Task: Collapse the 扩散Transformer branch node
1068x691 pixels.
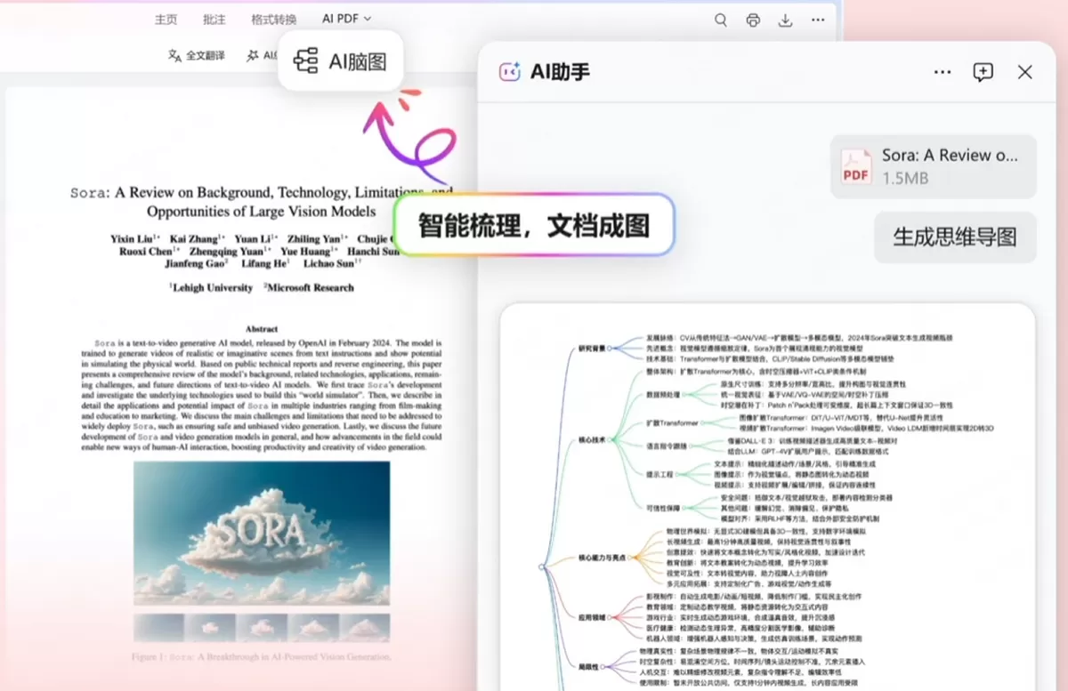Action: pos(703,423)
